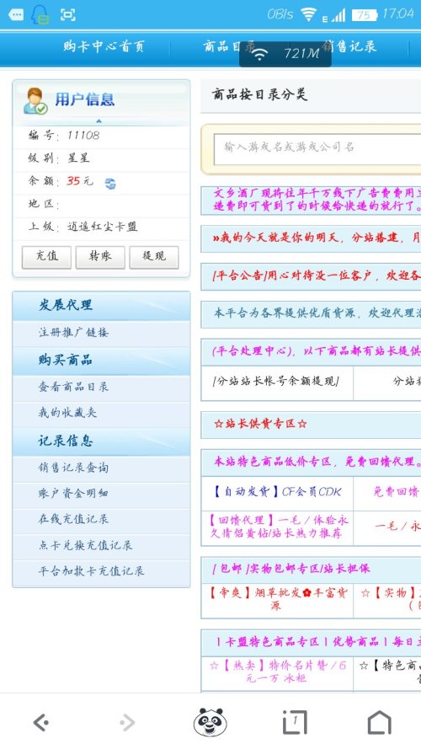
Task: Open 【热卖】特价名片赞 product
Action: [277, 671]
